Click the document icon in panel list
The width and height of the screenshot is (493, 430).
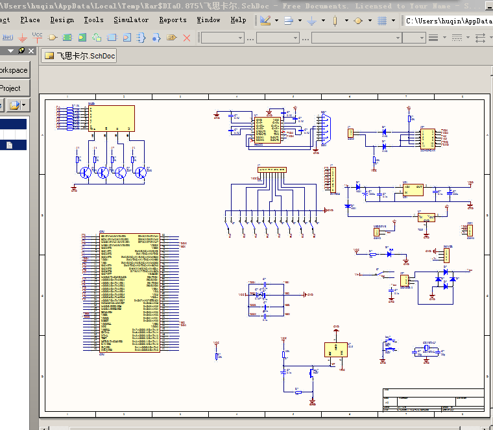coord(10,145)
